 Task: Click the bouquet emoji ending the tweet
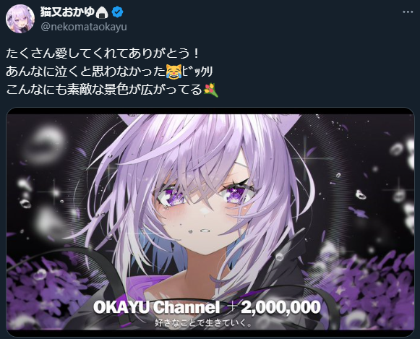211,90
